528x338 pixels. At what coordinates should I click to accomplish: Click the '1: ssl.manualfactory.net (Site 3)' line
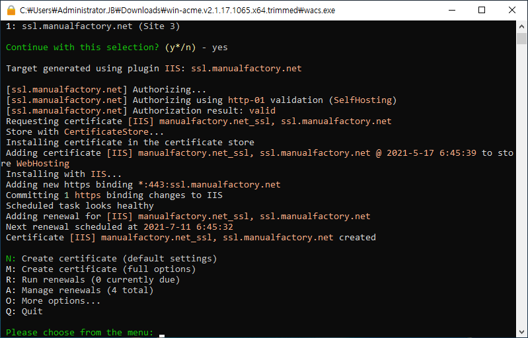tap(93, 26)
